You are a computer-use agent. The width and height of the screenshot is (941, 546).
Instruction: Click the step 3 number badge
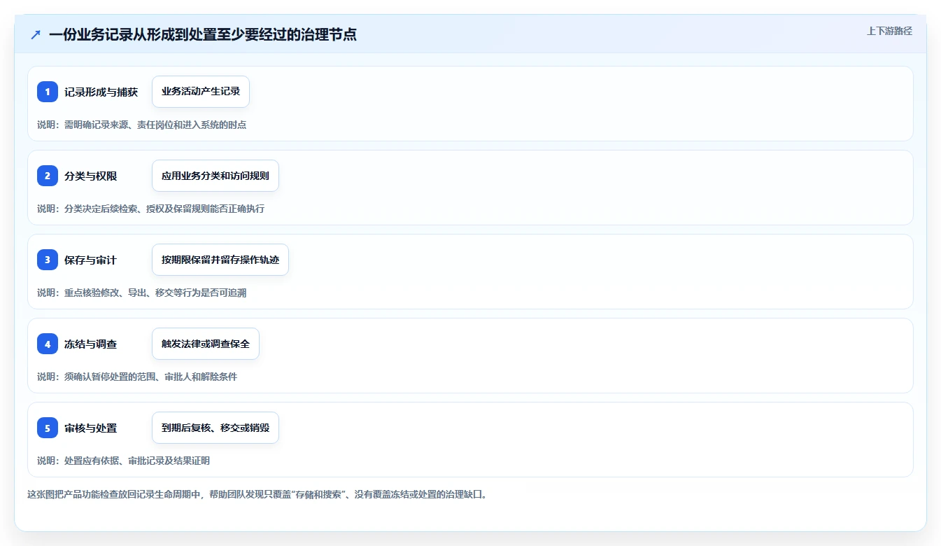pyautogui.click(x=48, y=260)
